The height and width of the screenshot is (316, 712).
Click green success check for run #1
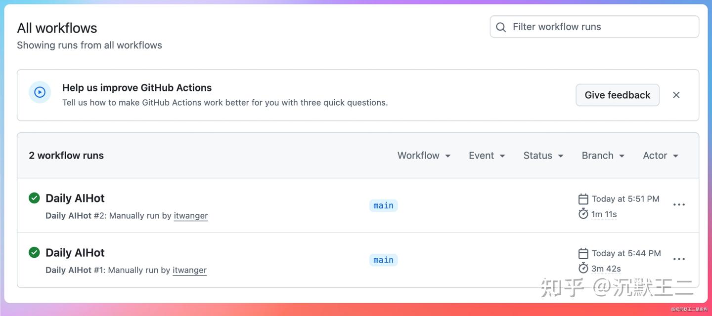[34, 252]
